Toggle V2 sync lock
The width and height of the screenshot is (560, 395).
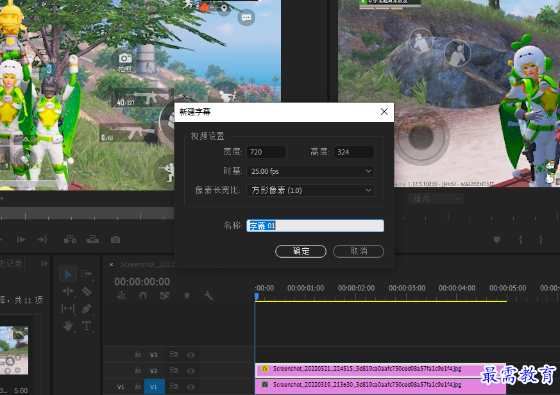click(174, 371)
